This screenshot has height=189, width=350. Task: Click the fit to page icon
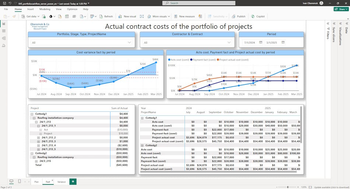(x=310, y=187)
